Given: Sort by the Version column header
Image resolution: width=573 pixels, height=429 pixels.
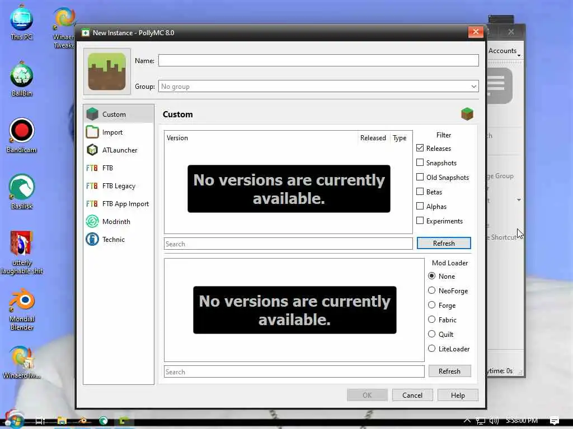Looking at the screenshot, I should coord(261,138).
